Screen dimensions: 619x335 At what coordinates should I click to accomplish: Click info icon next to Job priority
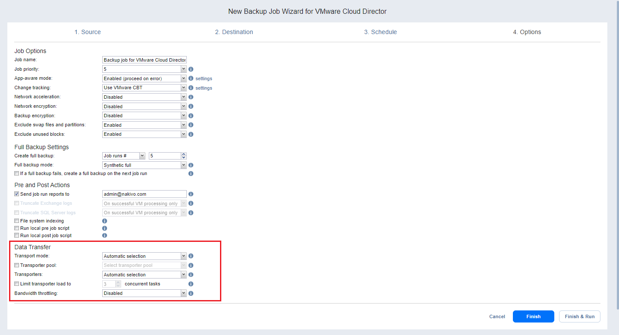191,69
